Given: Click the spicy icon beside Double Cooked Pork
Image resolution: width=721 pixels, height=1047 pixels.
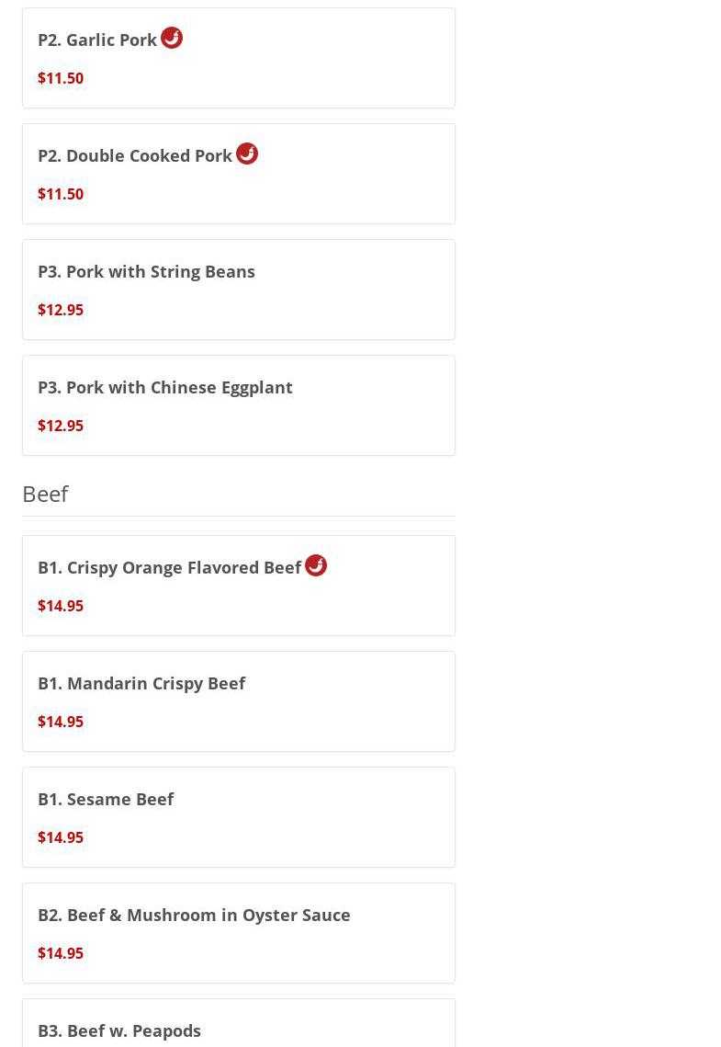Looking at the screenshot, I should 247,154.
